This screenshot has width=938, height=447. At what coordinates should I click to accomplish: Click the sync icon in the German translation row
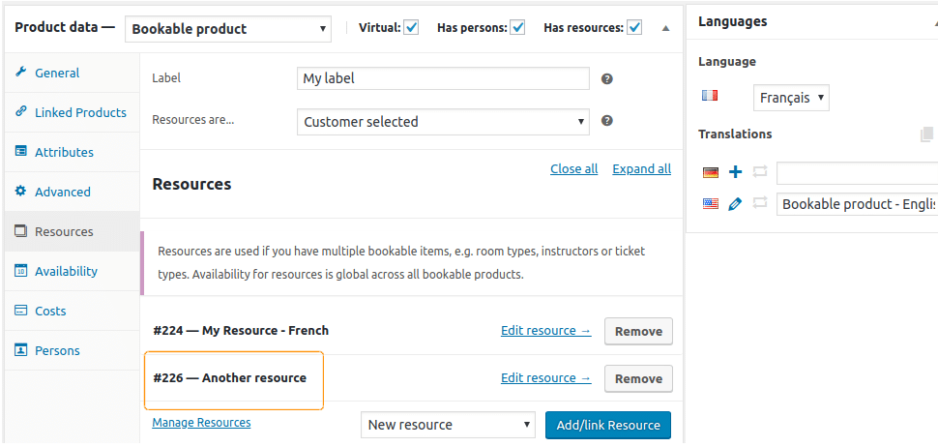pyautogui.click(x=760, y=172)
